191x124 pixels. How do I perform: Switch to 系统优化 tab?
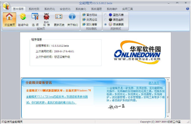point(49,9)
